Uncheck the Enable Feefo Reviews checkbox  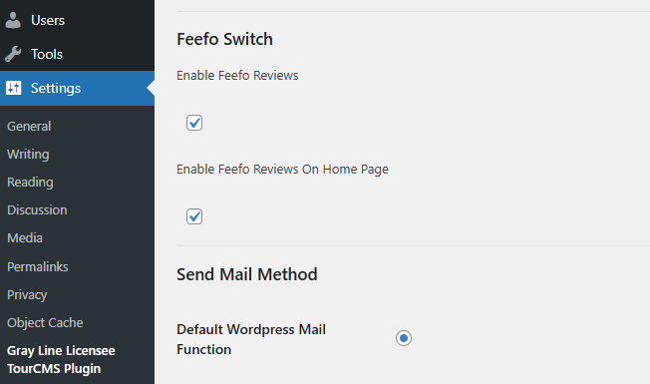pyautogui.click(x=194, y=123)
